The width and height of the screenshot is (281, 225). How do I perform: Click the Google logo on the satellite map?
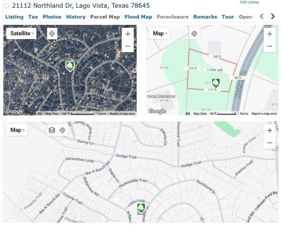pos(15,111)
